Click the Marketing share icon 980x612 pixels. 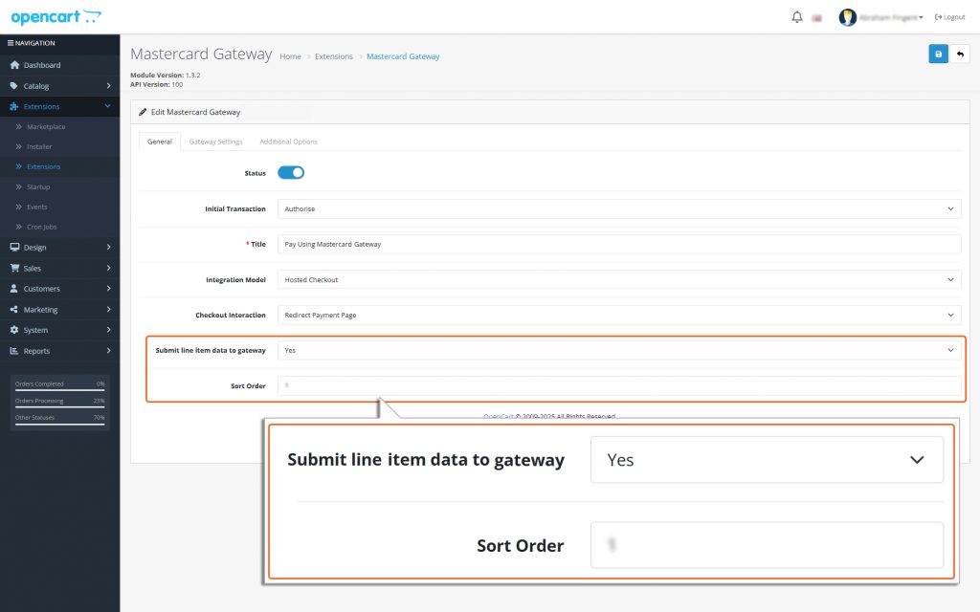13,309
